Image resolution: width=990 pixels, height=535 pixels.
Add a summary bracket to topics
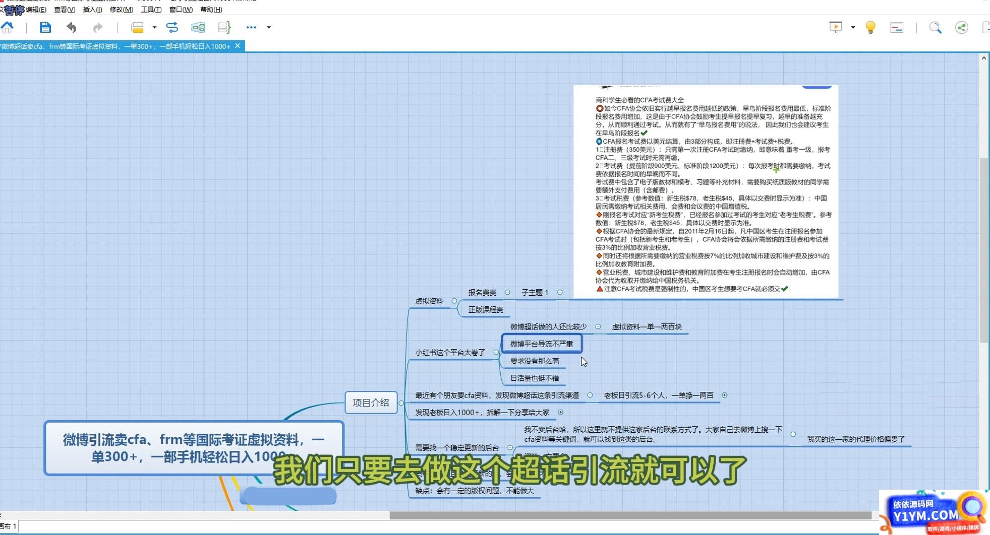224,27
